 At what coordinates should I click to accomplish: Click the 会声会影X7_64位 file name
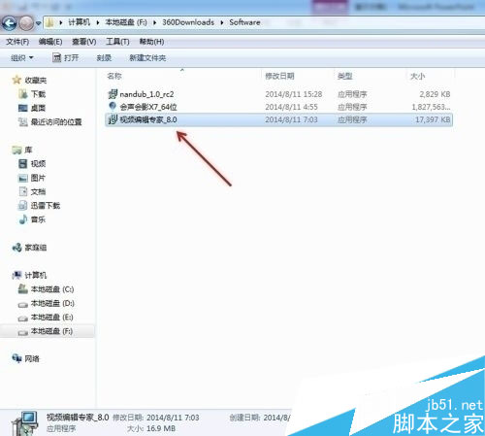pos(148,107)
